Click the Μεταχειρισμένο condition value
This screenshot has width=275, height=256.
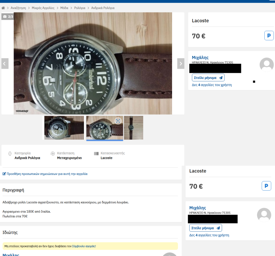pos(69,158)
